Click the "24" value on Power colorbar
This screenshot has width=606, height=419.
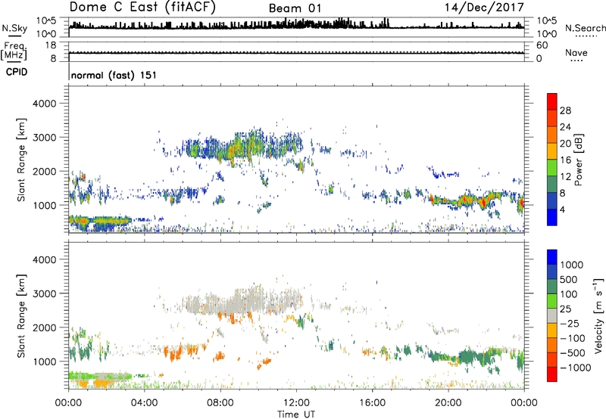click(x=565, y=127)
